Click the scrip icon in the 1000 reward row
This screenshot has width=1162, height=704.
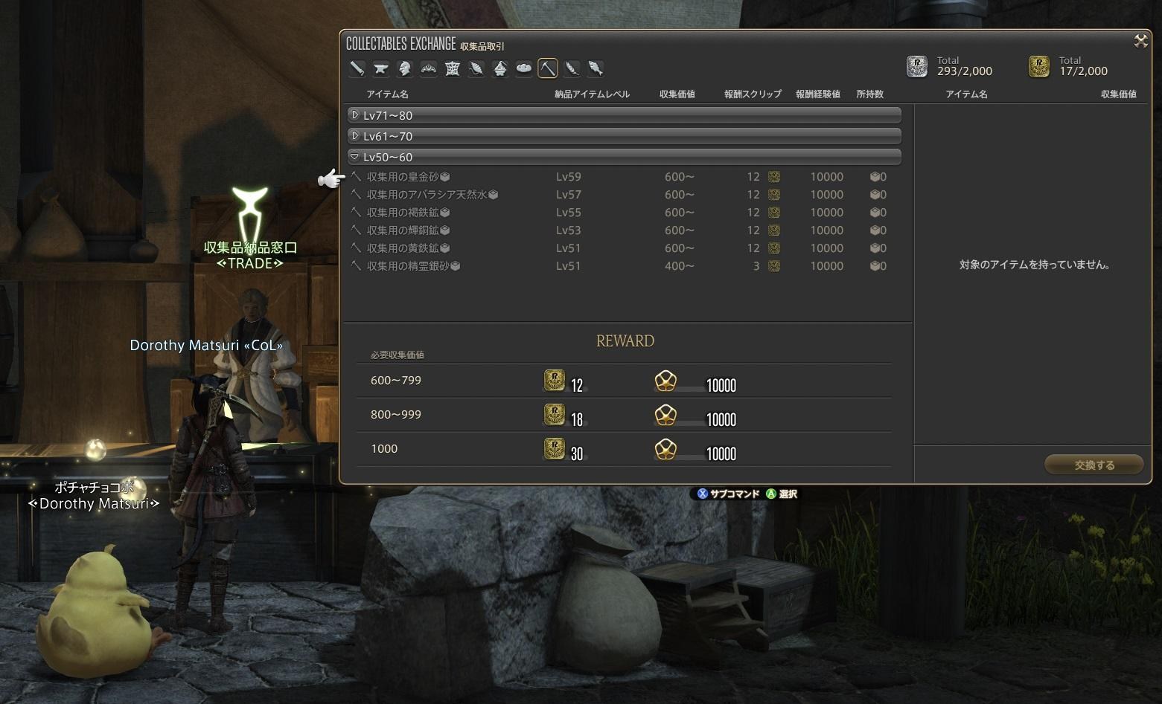tap(555, 449)
